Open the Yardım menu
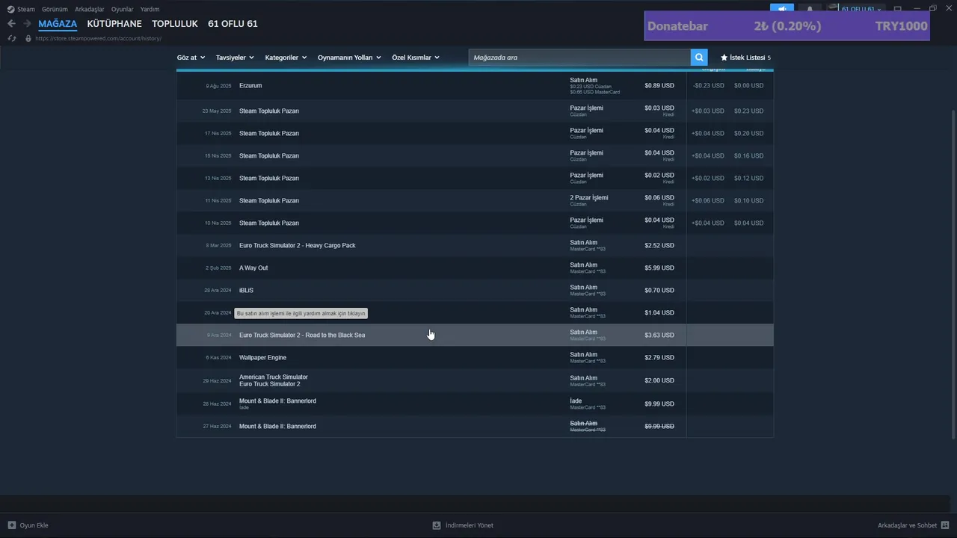The image size is (957, 538). coord(150,9)
